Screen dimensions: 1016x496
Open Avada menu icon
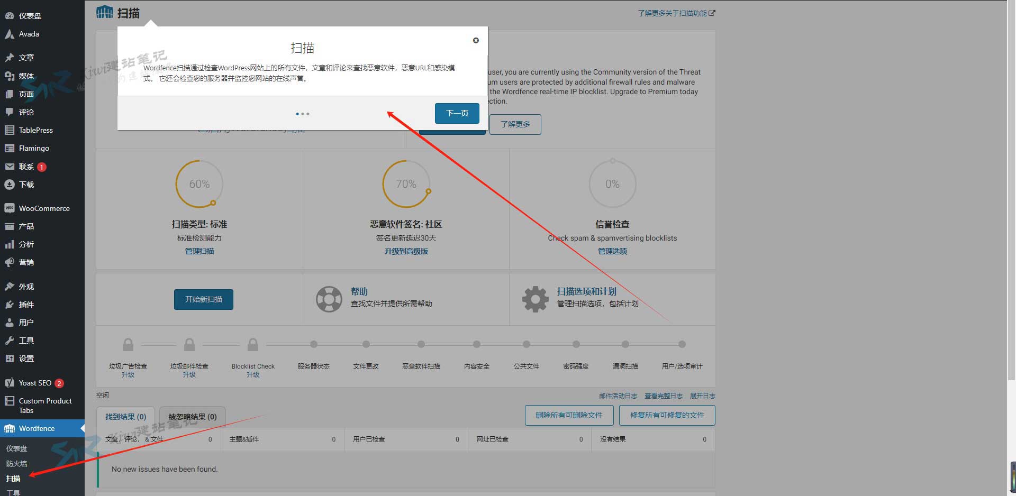coord(10,34)
